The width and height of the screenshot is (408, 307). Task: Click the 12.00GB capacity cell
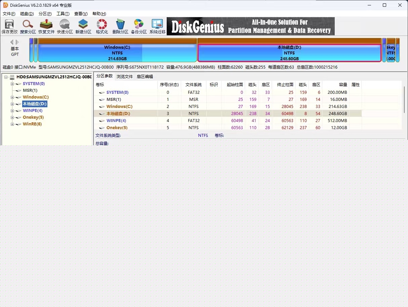tap(339, 128)
